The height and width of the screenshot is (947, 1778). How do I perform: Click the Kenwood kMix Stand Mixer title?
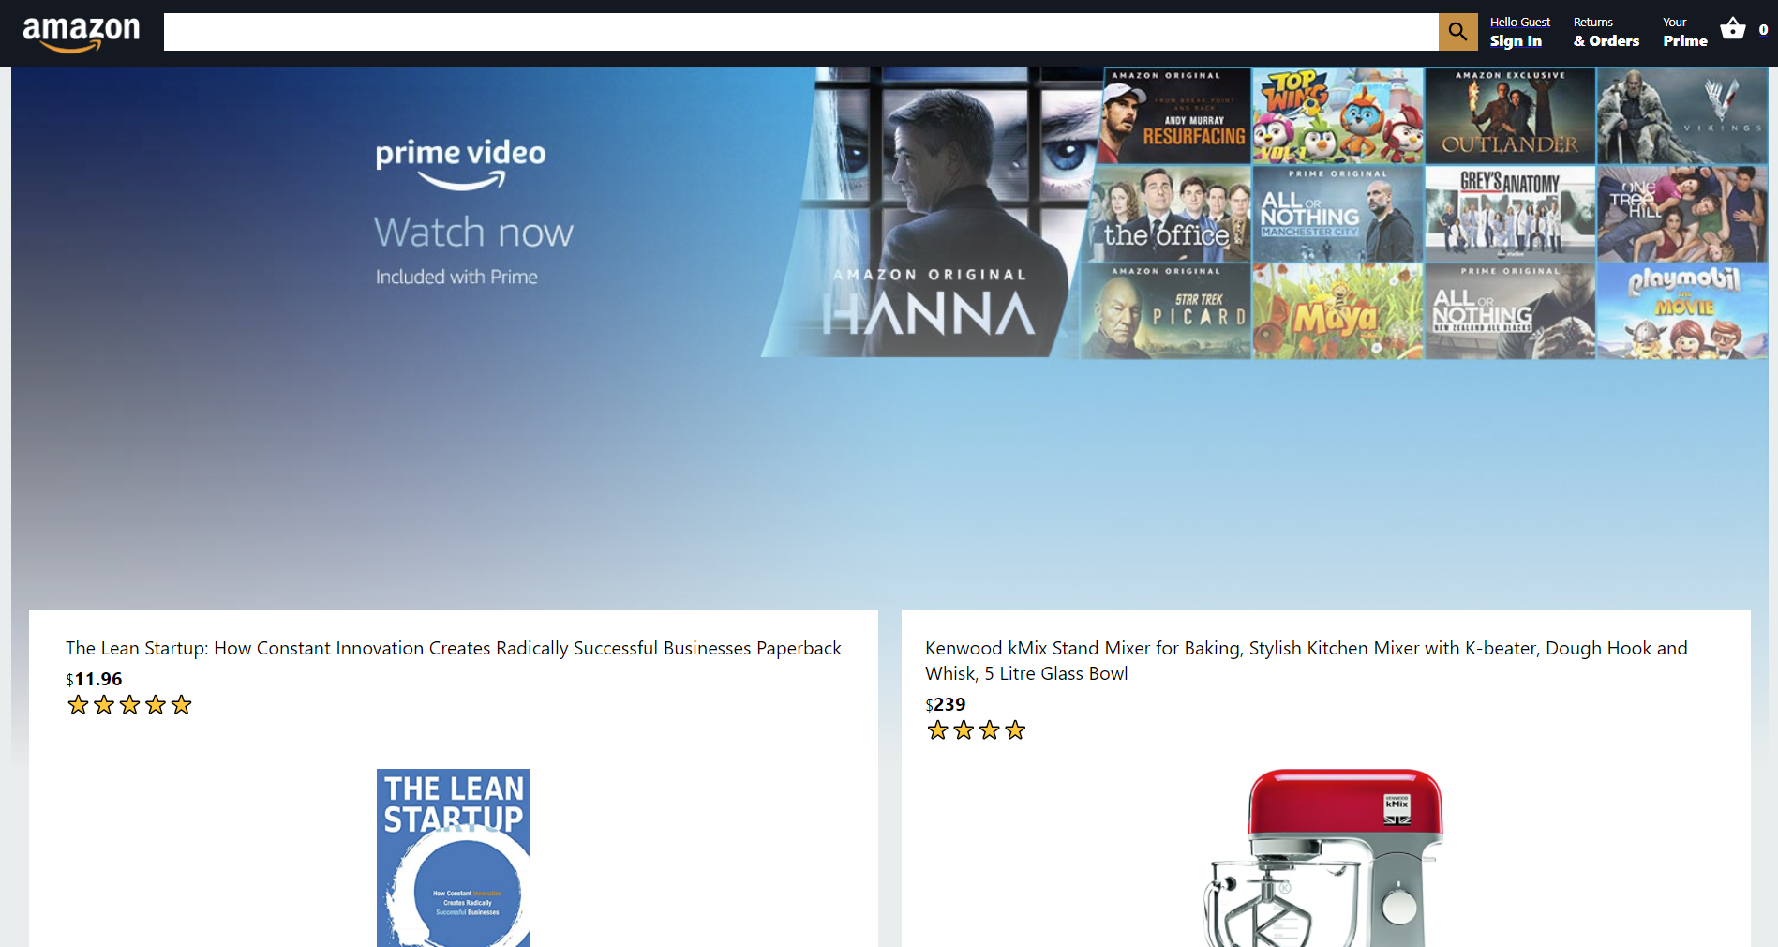(1307, 660)
